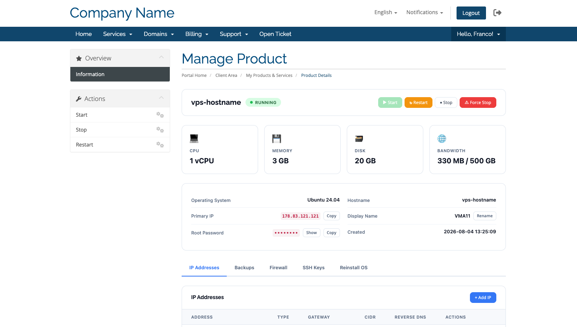Click the sign-out arrow icon beside Logout

click(497, 13)
